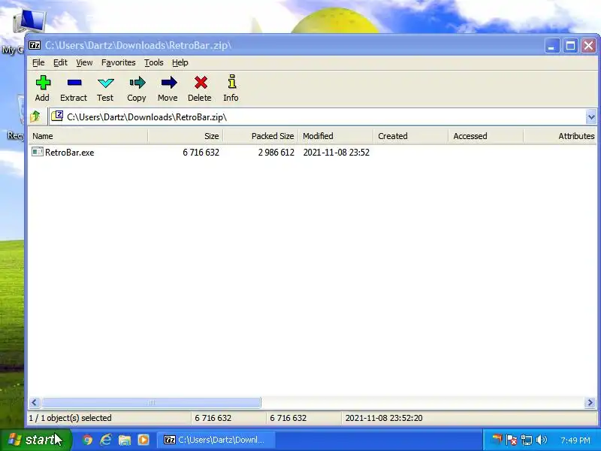Click the packed size value 2 986 612
The height and width of the screenshot is (451, 601).
[276, 153]
